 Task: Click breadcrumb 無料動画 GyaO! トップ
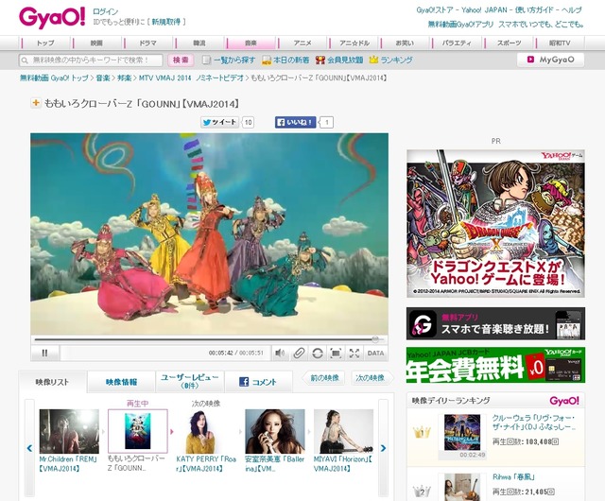54,78
